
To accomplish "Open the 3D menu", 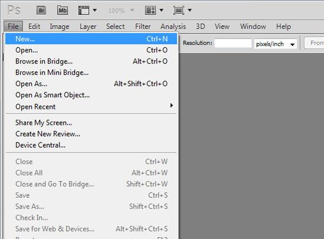I will (200, 26).
